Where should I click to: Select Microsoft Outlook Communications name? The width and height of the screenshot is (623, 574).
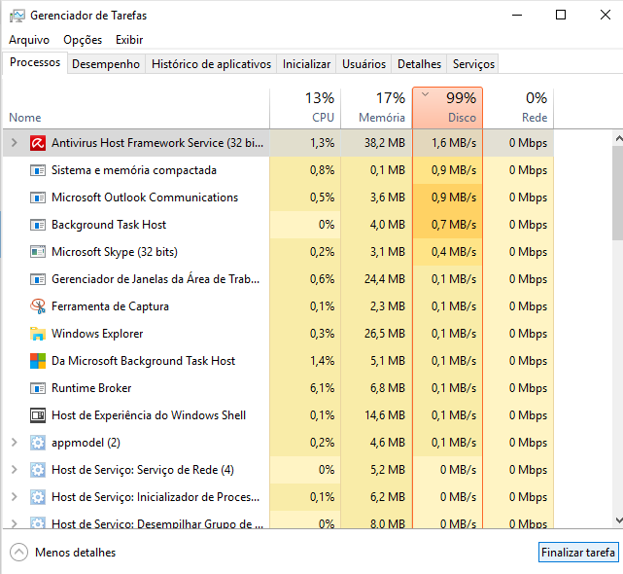click(145, 197)
